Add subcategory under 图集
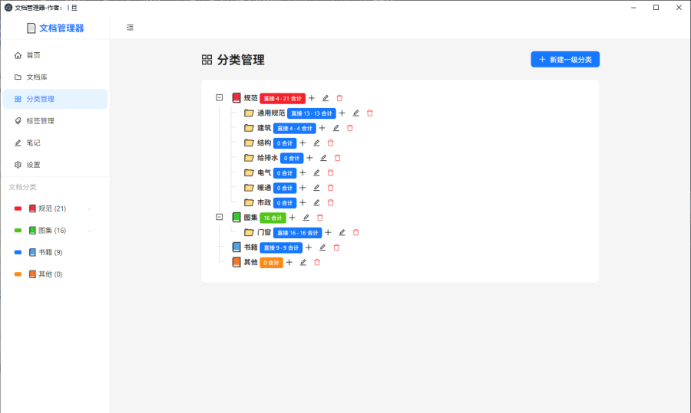The image size is (691, 413). [x=293, y=218]
